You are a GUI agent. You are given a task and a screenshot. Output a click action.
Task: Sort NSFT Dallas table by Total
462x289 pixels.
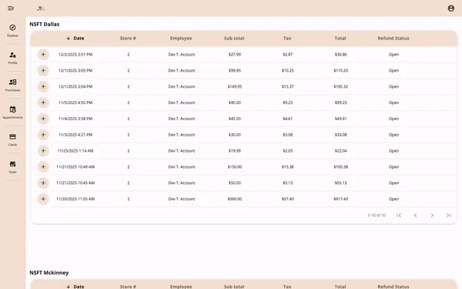[340, 38]
